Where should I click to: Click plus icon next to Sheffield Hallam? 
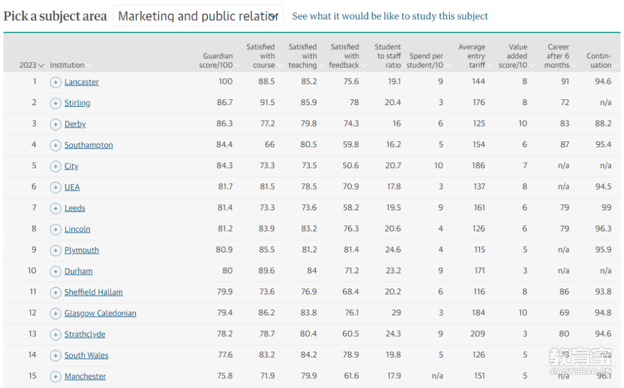(x=55, y=293)
